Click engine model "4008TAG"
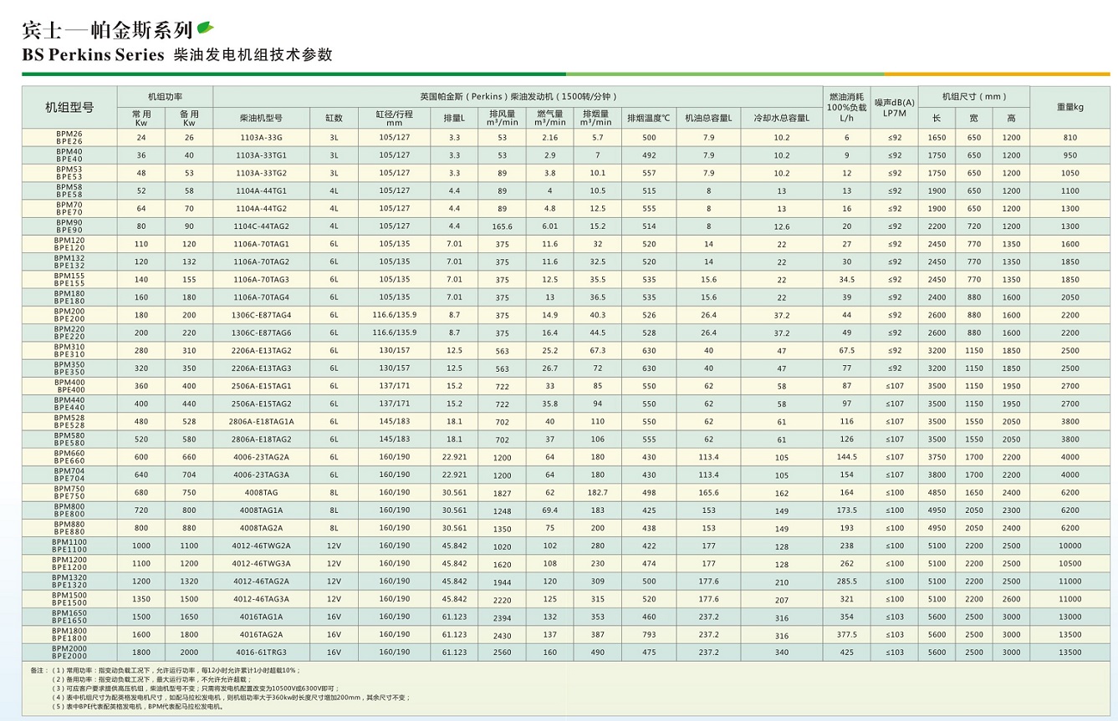 coord(261,493)
